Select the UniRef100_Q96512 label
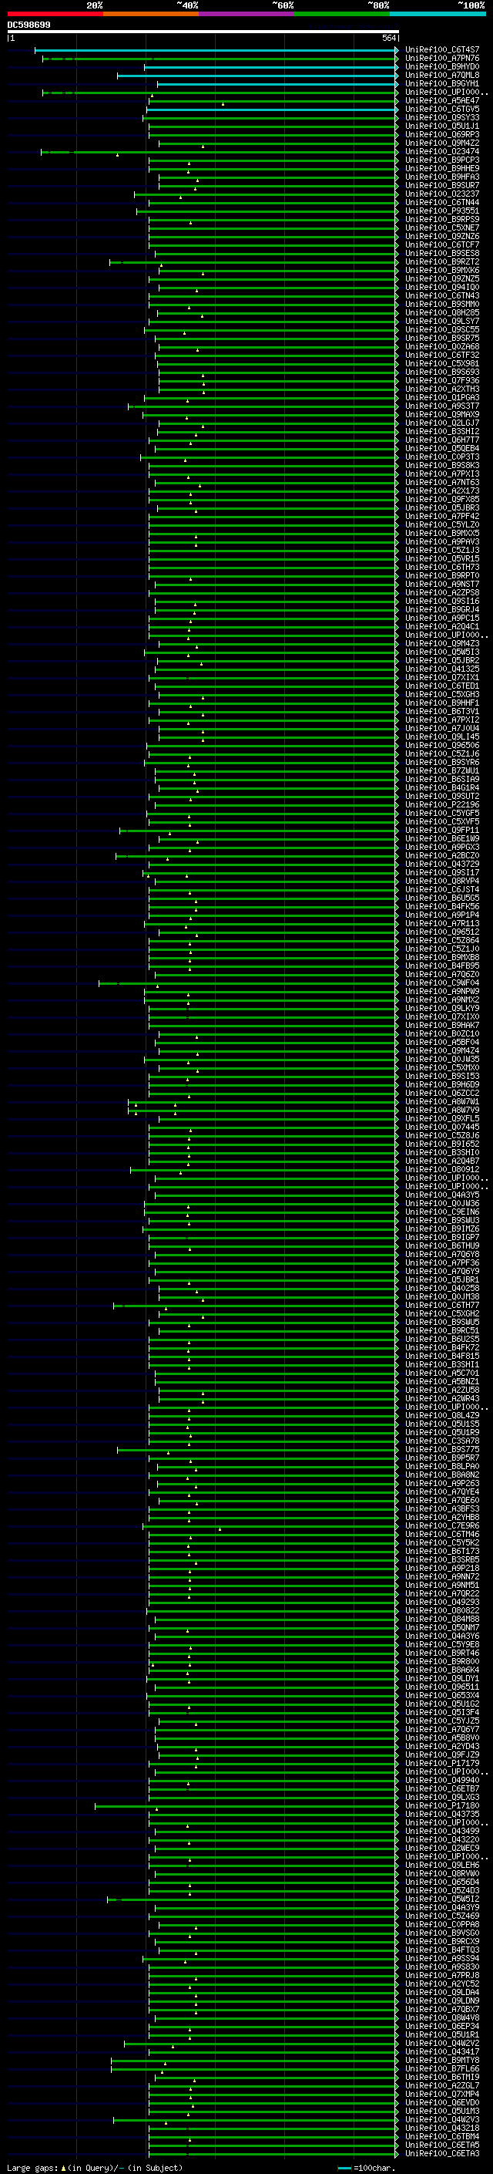This screenshot has width=493, height=2174. pyautogui.click(x=442, y=932)
